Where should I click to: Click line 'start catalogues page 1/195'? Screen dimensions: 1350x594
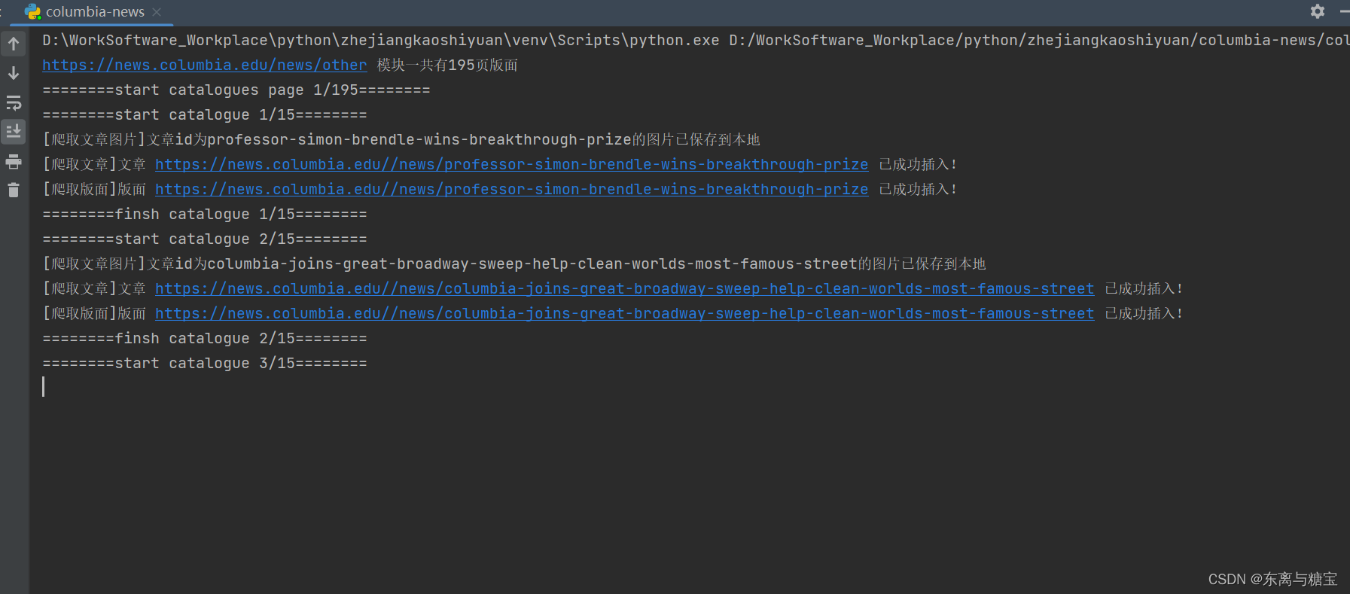236,90
